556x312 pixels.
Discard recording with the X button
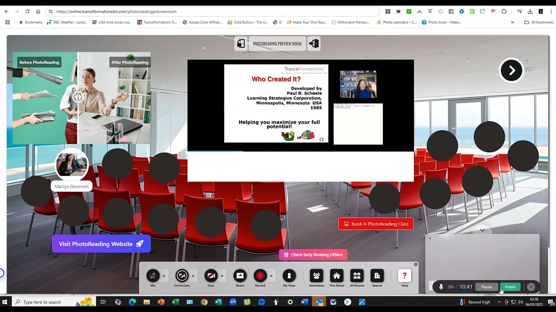tap(531, 287)
